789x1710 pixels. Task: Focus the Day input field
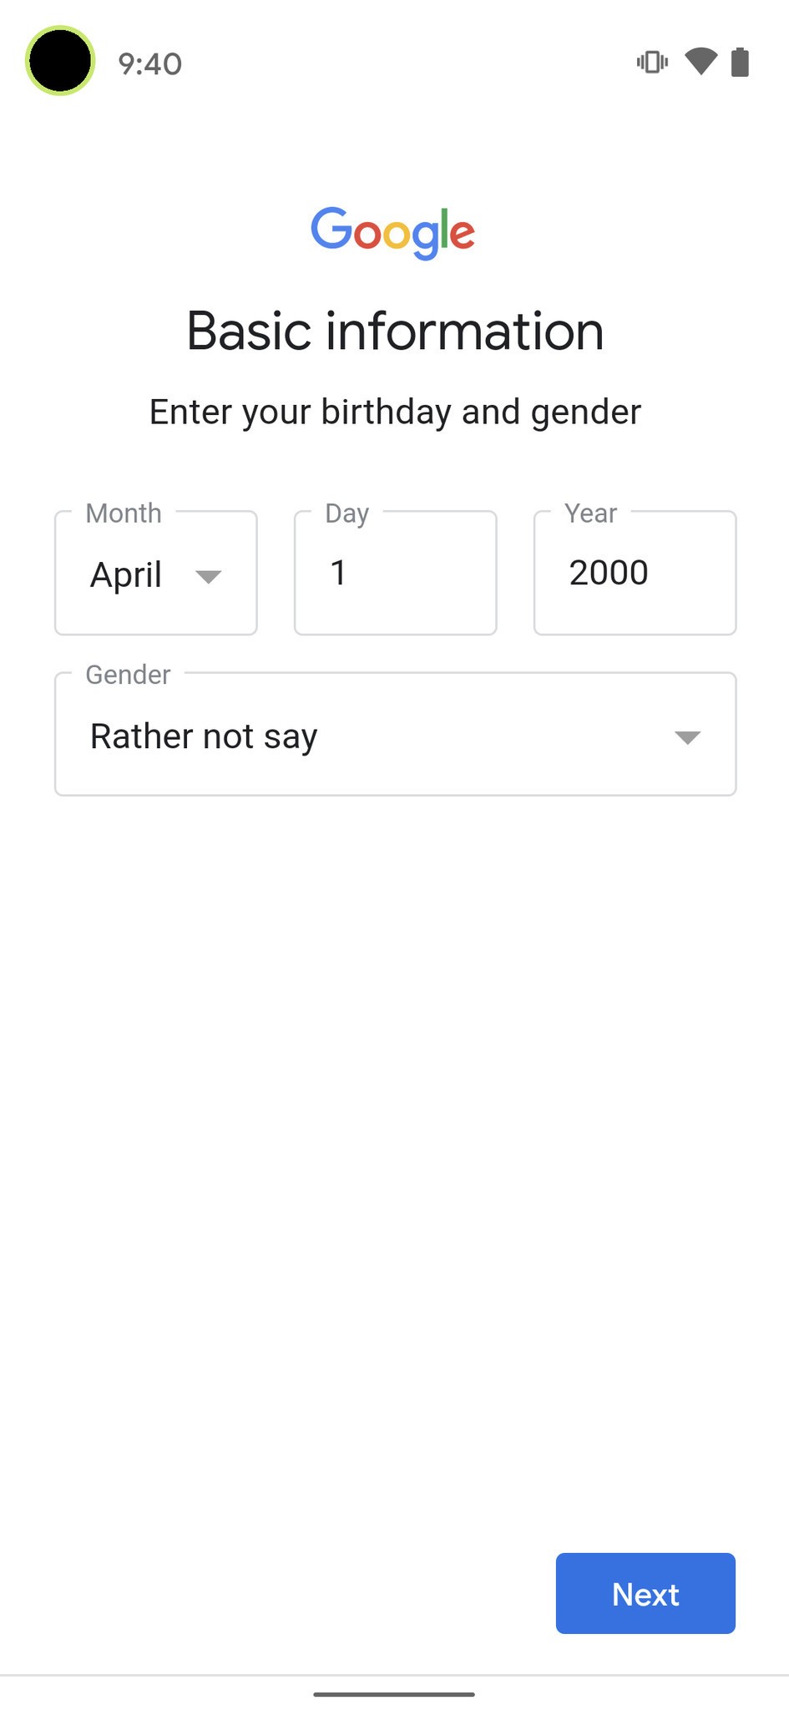pyautogui.click(x=395, y=574)
